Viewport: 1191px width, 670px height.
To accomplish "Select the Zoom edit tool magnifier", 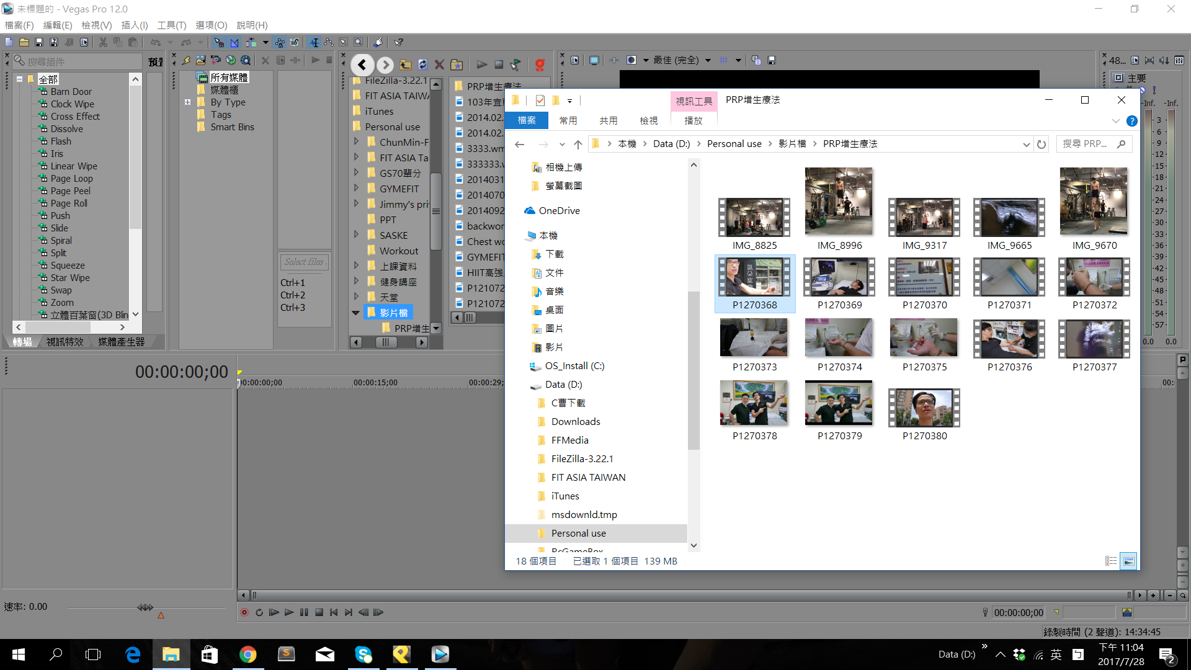I will pos(359,42).
